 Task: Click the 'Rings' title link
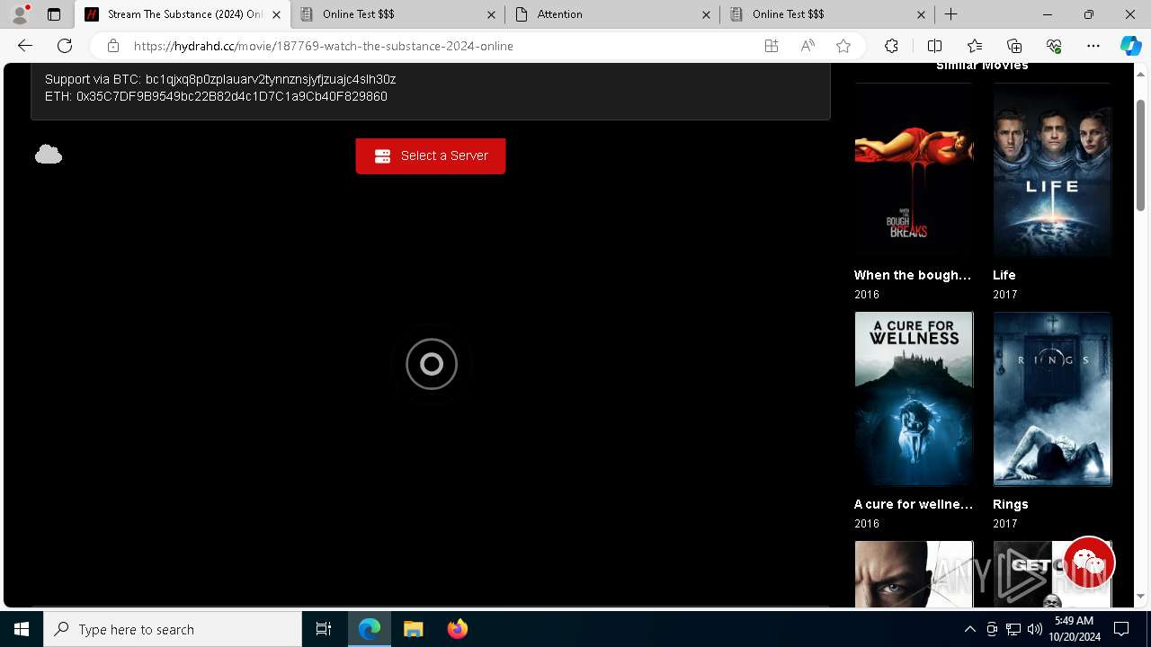tap(1011, 504)
